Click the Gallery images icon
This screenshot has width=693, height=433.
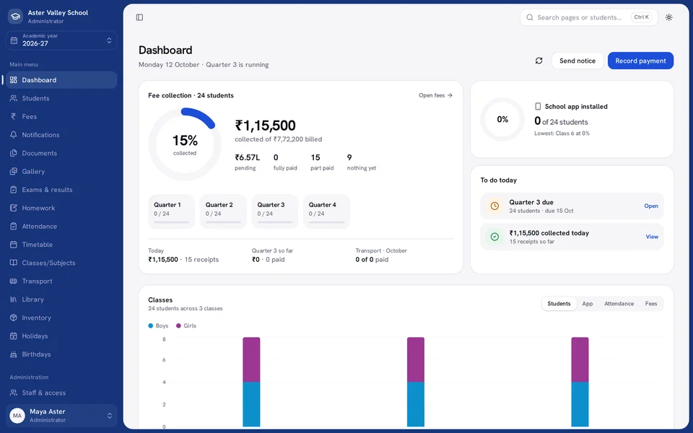click(14, 172)
